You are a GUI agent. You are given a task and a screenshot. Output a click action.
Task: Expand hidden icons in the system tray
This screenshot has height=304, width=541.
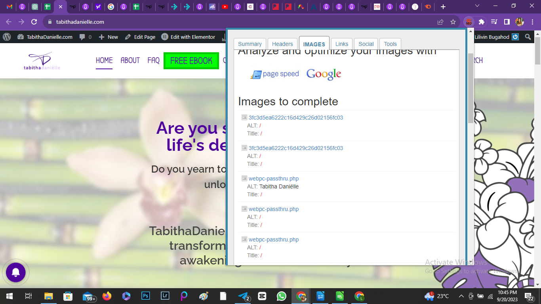click(461, 296)
